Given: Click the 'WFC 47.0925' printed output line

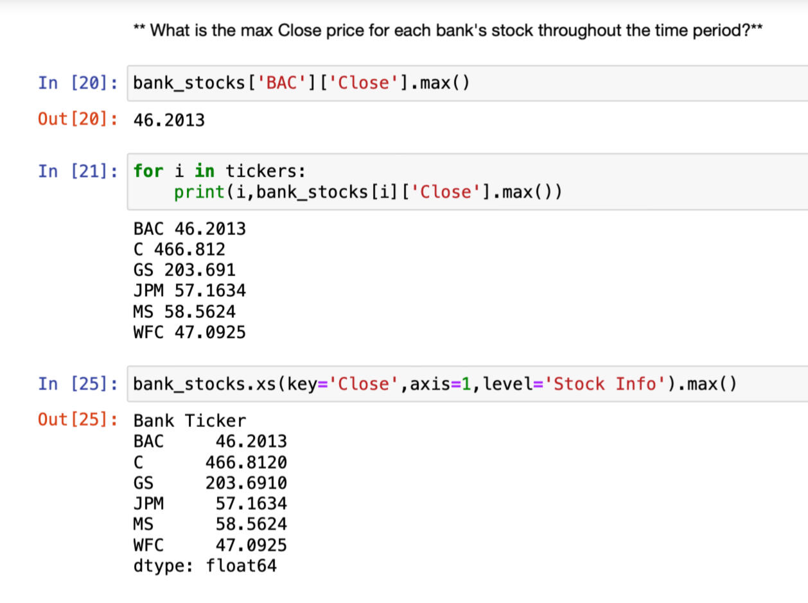Looking at the screenshot, I should pyautogui.click(x=189, y=332).
